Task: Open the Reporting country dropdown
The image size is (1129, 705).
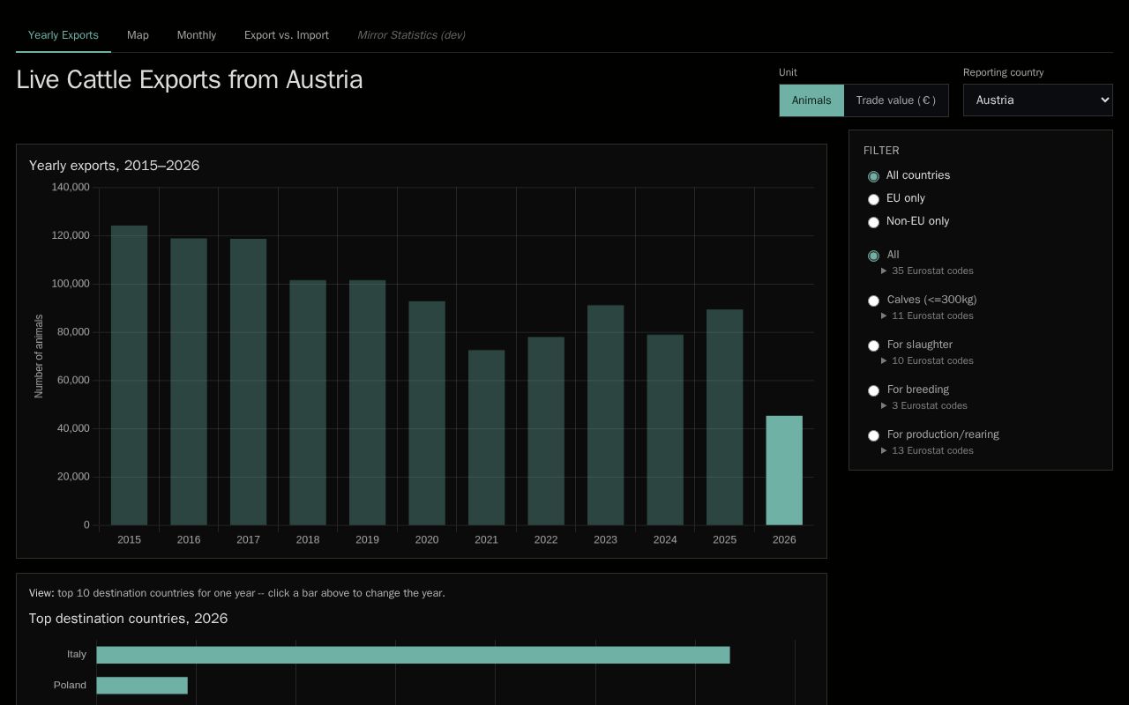Action: tap(1038, 100)
